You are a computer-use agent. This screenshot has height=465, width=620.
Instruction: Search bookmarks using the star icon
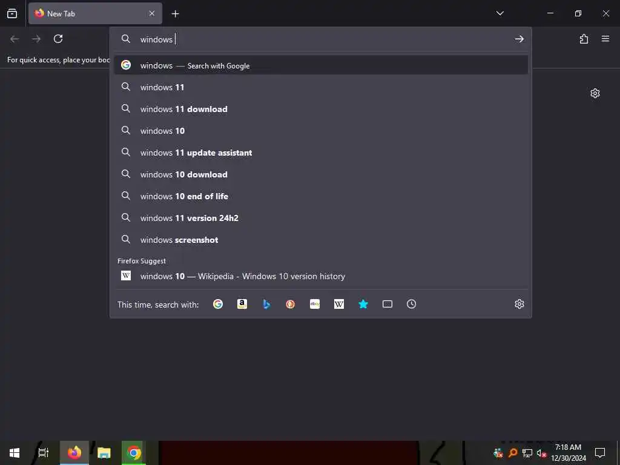coord(363,304)
